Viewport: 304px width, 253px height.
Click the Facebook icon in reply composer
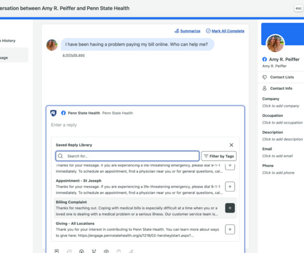click(x=64, y=113)
